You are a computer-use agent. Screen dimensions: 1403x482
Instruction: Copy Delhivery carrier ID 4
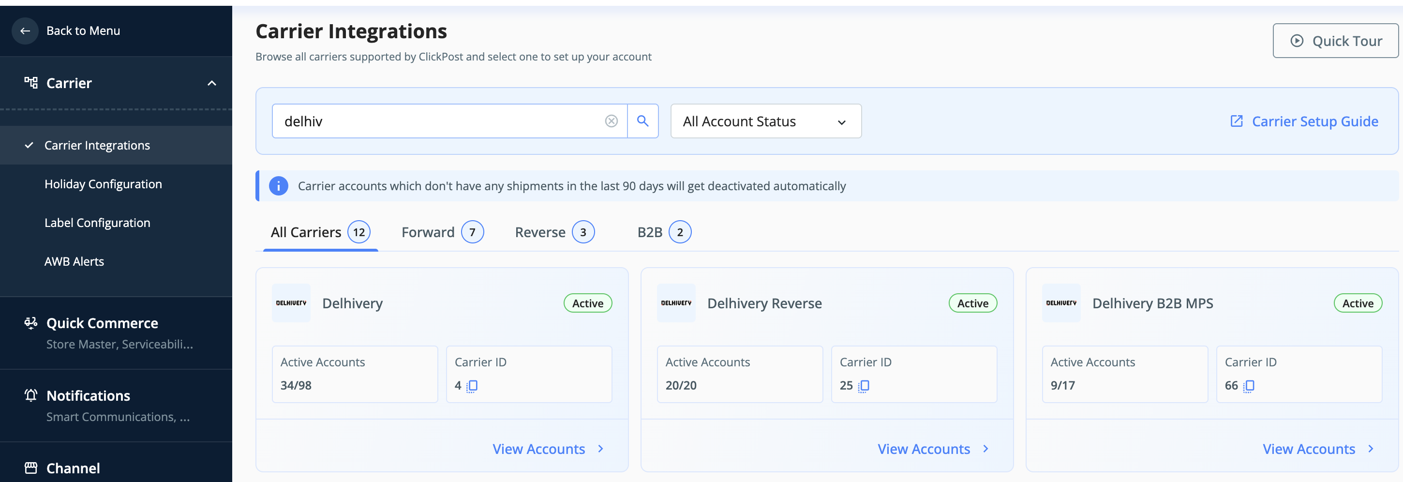click(472, 386)
